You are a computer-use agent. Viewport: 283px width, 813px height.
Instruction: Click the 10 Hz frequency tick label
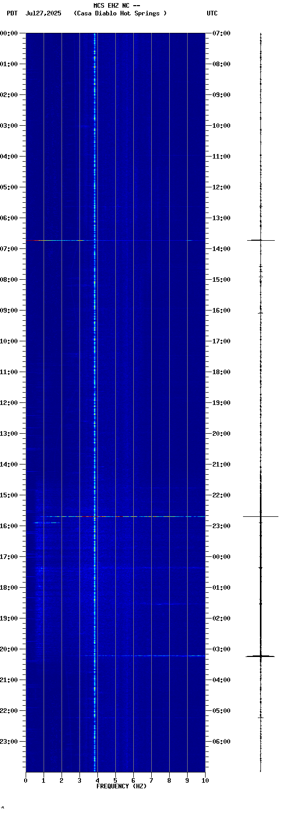tap(205, 781)
